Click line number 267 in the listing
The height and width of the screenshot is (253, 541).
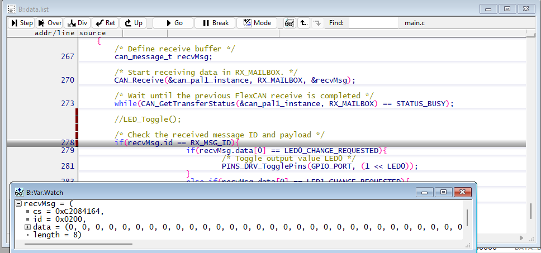point(68,56)
